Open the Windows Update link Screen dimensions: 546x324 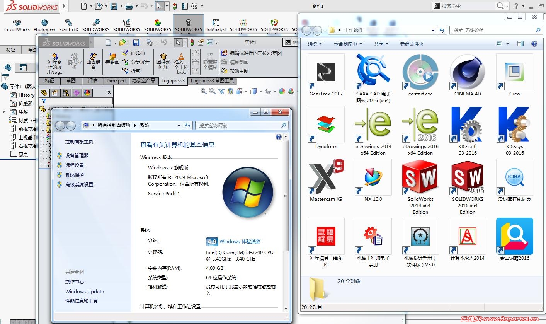85,292
